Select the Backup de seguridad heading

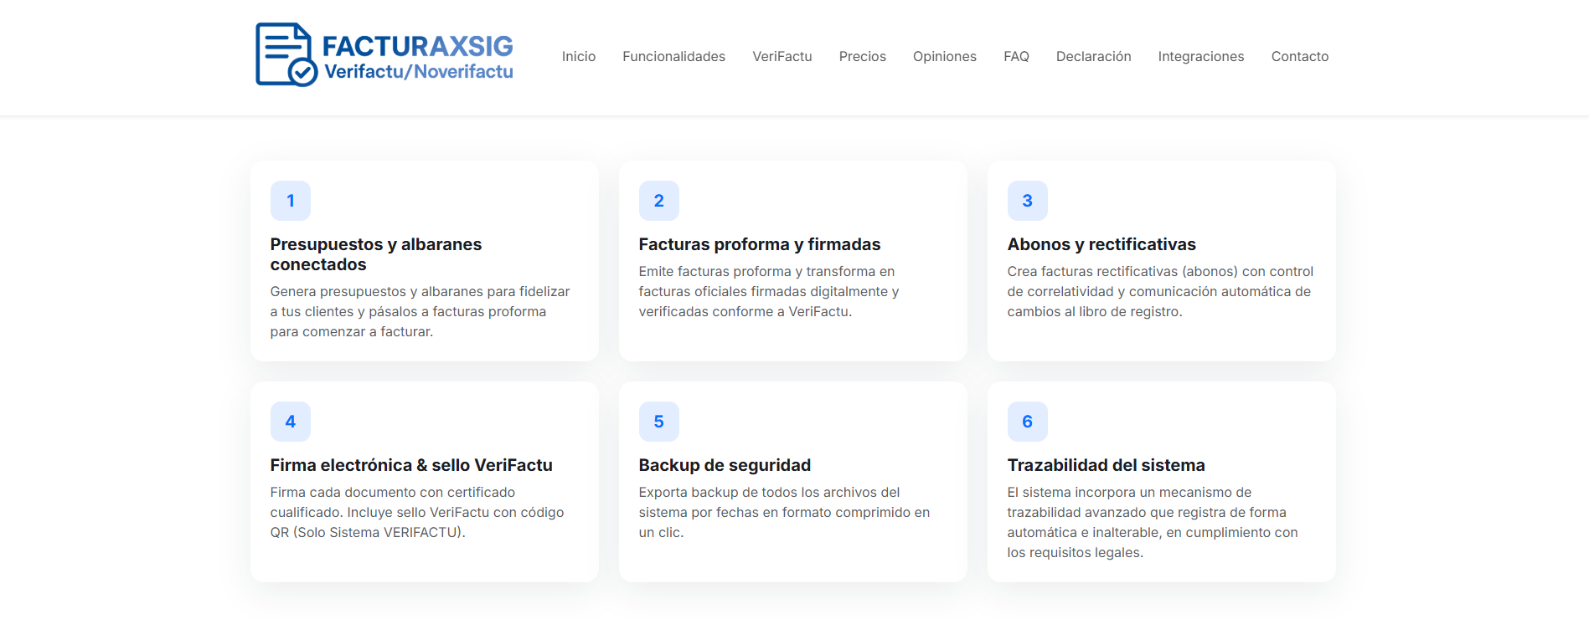pyautogui.click(x=725, y=465)
